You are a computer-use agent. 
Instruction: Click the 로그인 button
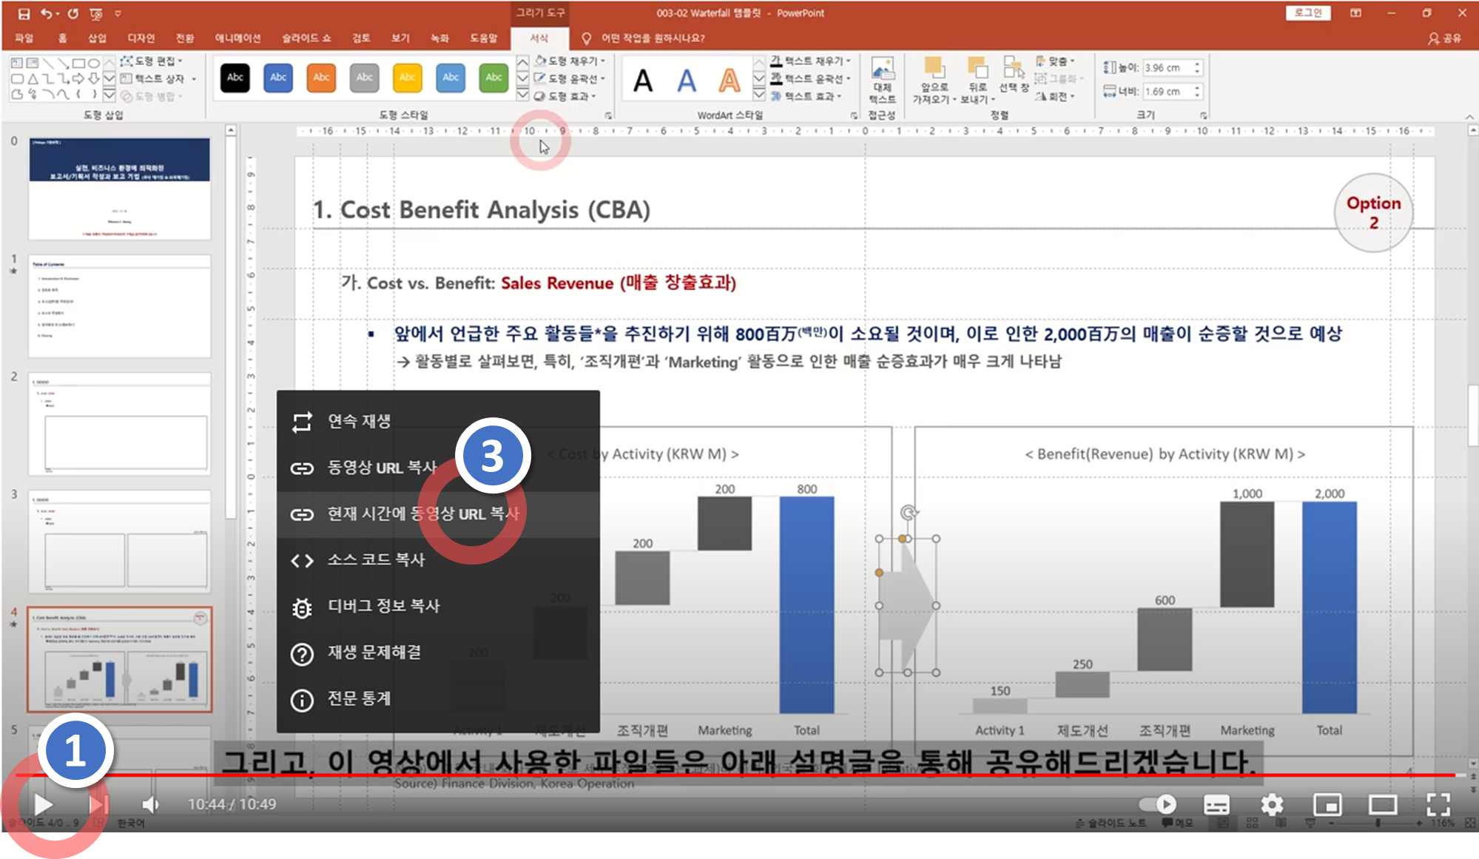coord(1308,13)
